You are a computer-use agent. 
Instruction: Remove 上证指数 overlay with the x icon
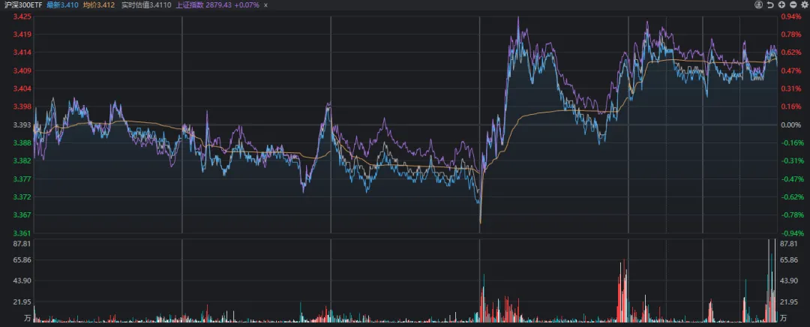[x=265, y=4]
